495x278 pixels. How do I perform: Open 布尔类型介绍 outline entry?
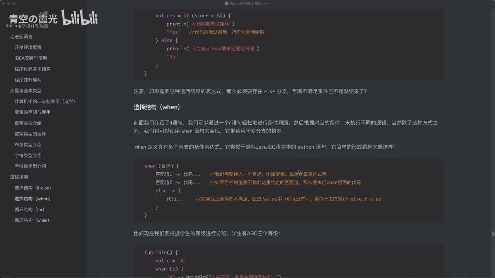pyautogui.click(x=28, y=145)
